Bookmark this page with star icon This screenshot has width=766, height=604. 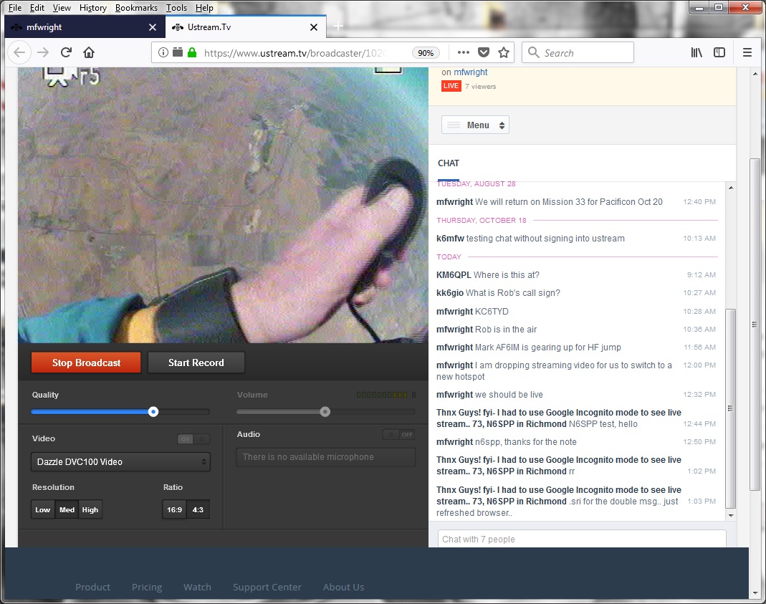(504, 52)
